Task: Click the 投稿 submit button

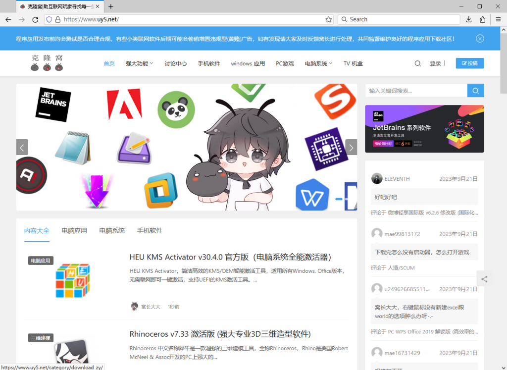Action: [470, 63]
